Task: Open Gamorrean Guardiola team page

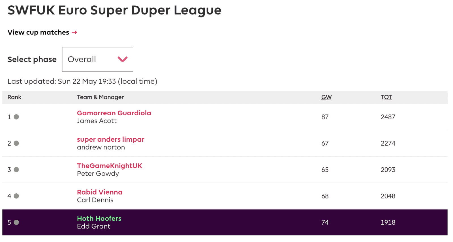Action: click(x=114, y=113)
